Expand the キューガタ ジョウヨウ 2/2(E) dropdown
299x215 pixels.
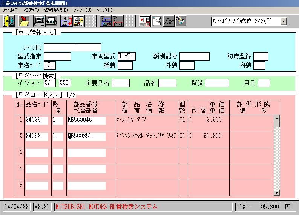click(284, 21)
